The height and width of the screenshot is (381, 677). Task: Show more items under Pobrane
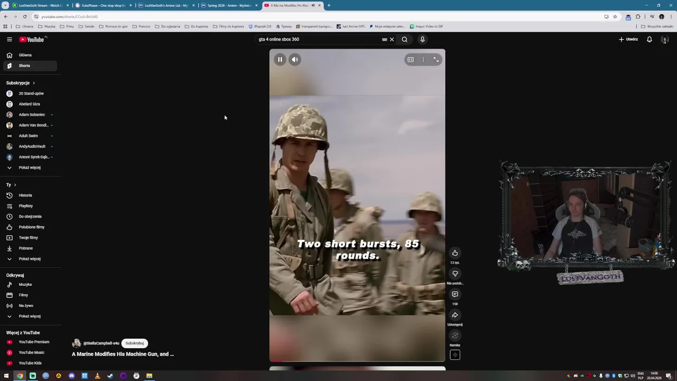coord(30,259)
